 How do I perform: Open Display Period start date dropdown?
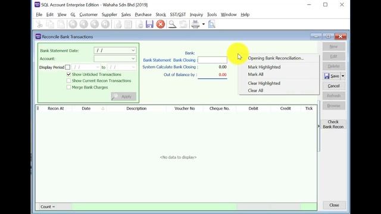pos(98,67)
